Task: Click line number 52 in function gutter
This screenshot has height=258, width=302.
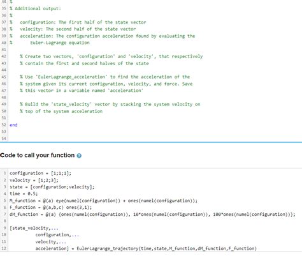Action: [x=4, y=125]
